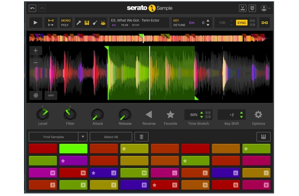Select the bright green pad in top row

click(73, 149)
